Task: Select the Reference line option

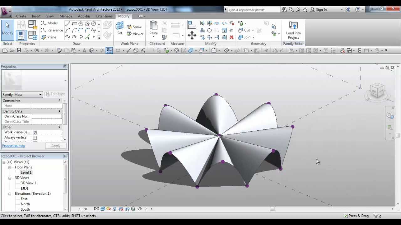Action: click(x=52, y=30)
